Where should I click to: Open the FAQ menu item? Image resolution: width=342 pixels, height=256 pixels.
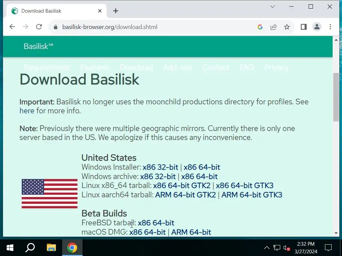click(x=247, y=67)
